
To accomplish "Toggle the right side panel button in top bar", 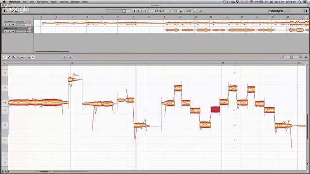I will point(306,11).
